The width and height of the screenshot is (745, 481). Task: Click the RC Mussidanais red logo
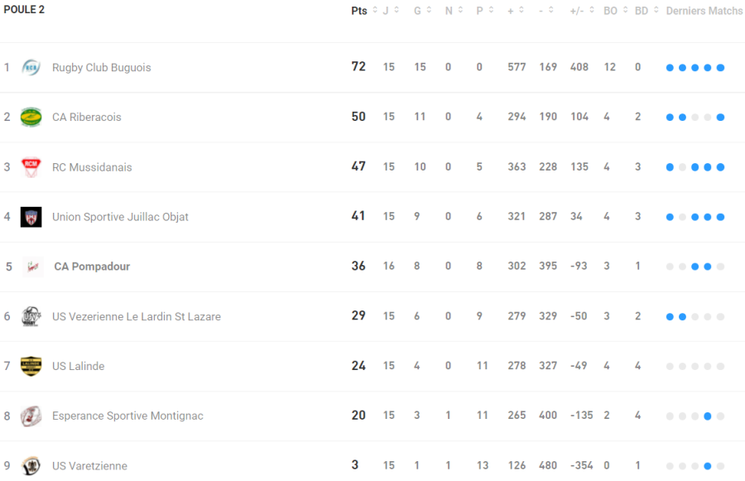pos(31,167)
